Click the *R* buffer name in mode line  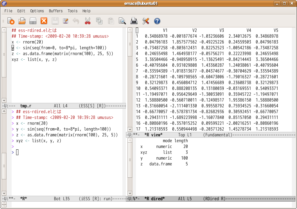coord(24,199)
